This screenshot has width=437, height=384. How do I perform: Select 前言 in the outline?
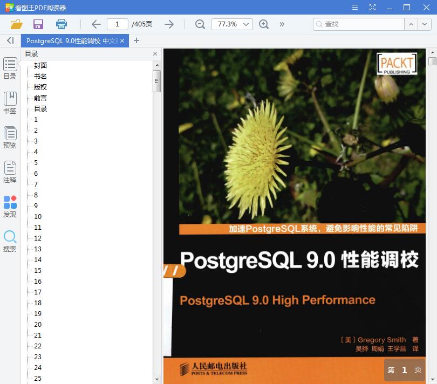(x=40, y=98)
